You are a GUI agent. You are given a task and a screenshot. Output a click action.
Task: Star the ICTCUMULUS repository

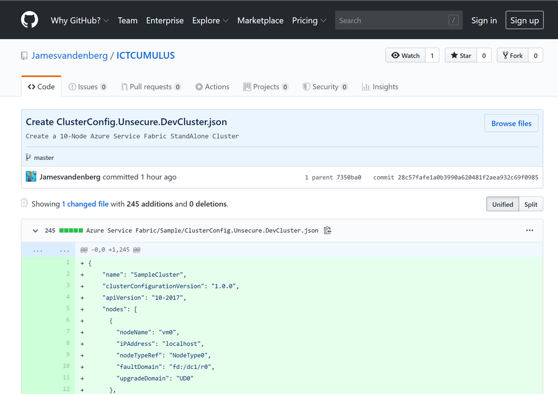click(x=461, y=55)
